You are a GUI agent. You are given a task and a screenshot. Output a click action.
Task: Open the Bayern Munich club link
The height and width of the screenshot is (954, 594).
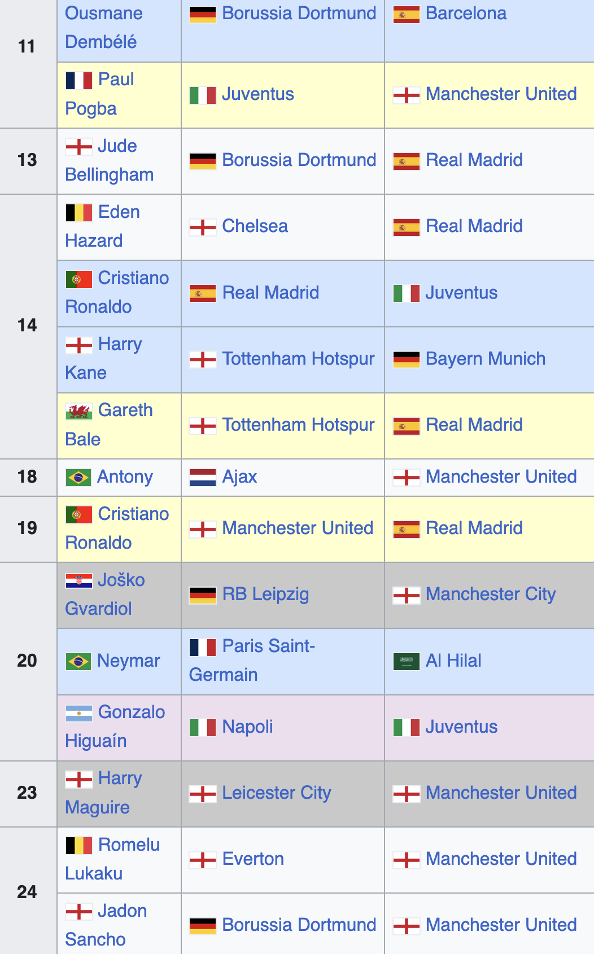(486, 358)
